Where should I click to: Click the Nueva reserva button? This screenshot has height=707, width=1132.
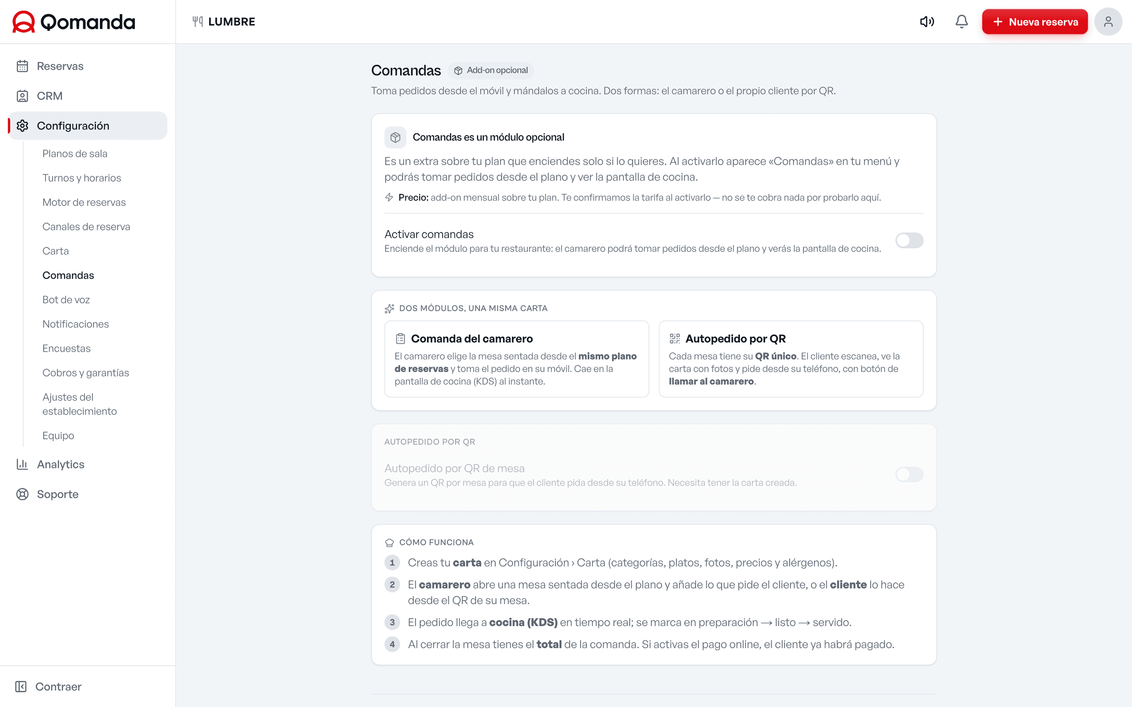(x=1035, y=22)
